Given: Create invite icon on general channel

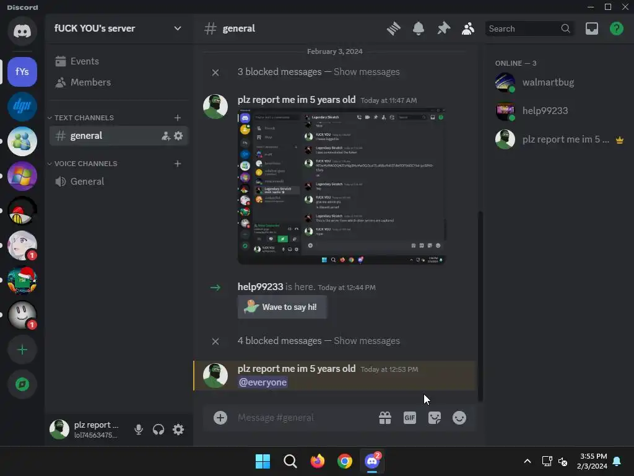Looking at the screenshot, I should pyautogui.click(x=166, y=136).
